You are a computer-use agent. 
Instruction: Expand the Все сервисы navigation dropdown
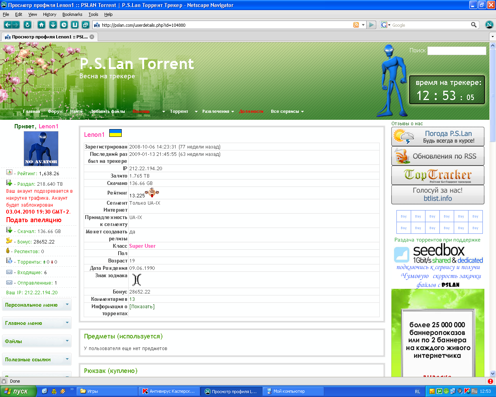tap(302, 112)
